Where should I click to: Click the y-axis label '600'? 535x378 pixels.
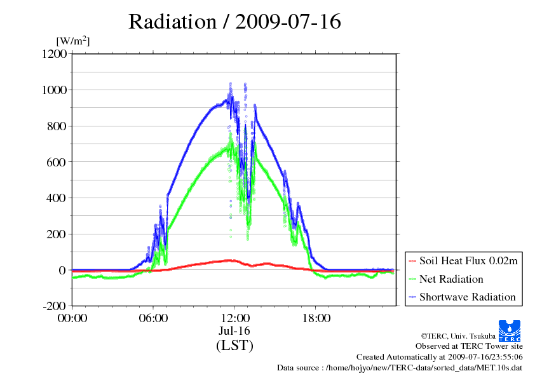tap(57, 162)
